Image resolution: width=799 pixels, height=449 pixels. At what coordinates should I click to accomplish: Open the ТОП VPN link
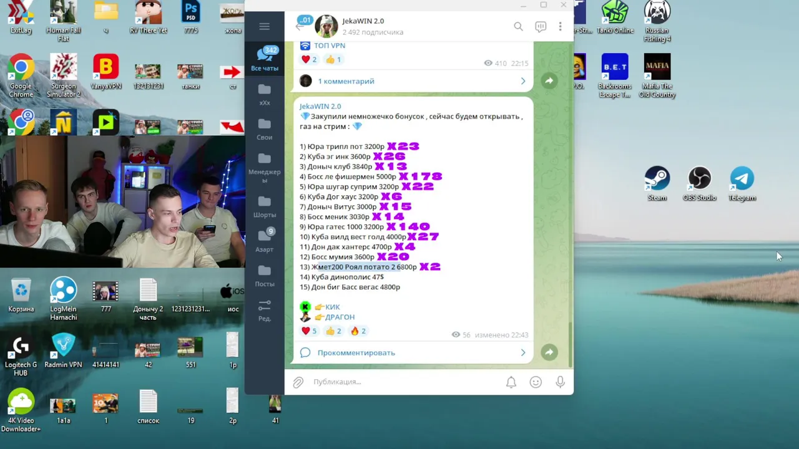point(329,46)
